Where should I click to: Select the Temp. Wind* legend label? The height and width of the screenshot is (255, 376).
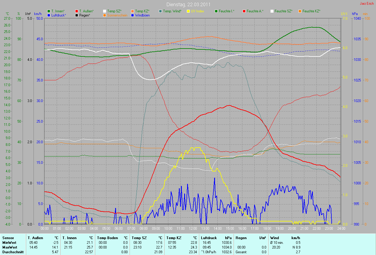tap(172, 11)
